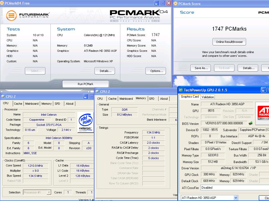Click the tests Select... button
269x201 pixels.
point(35,71)
